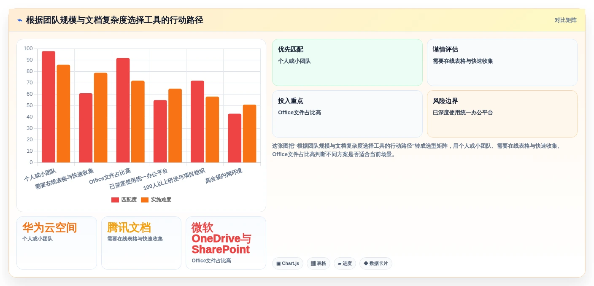Select the Chart.js tag chip
Viewport: 594px width, 286px height.
click(288, 263)
